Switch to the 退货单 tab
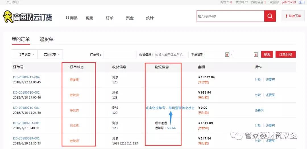The height and width of the screenshot is (149, 307). pos(47,39)
